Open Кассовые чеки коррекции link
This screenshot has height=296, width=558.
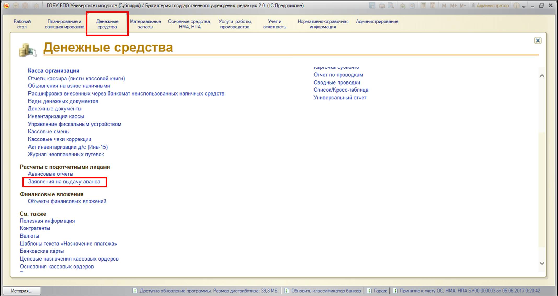tap(60, 139)
